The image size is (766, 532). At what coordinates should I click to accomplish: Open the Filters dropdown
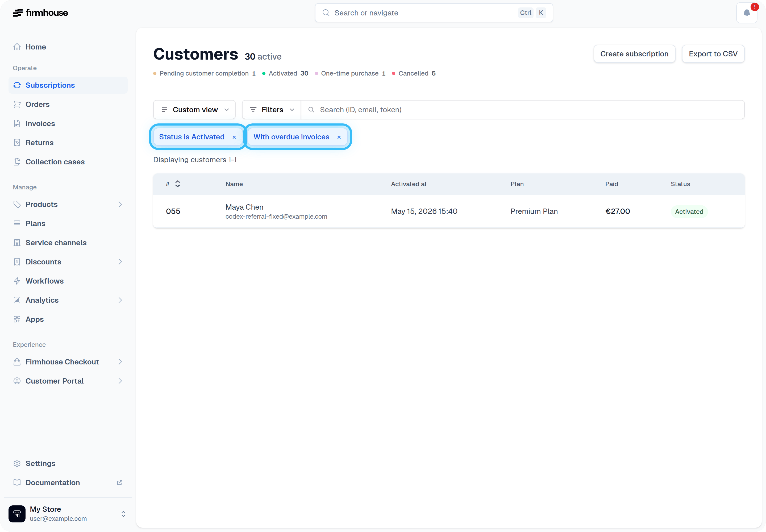tap(272, 110)
